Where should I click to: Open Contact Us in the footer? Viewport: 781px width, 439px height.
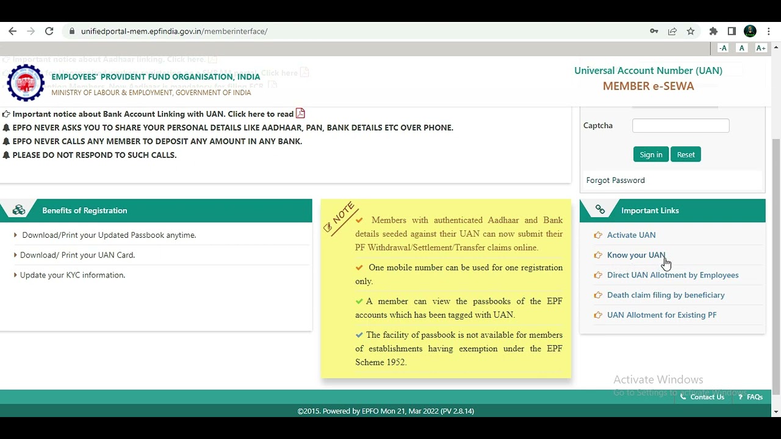[702, 397]
